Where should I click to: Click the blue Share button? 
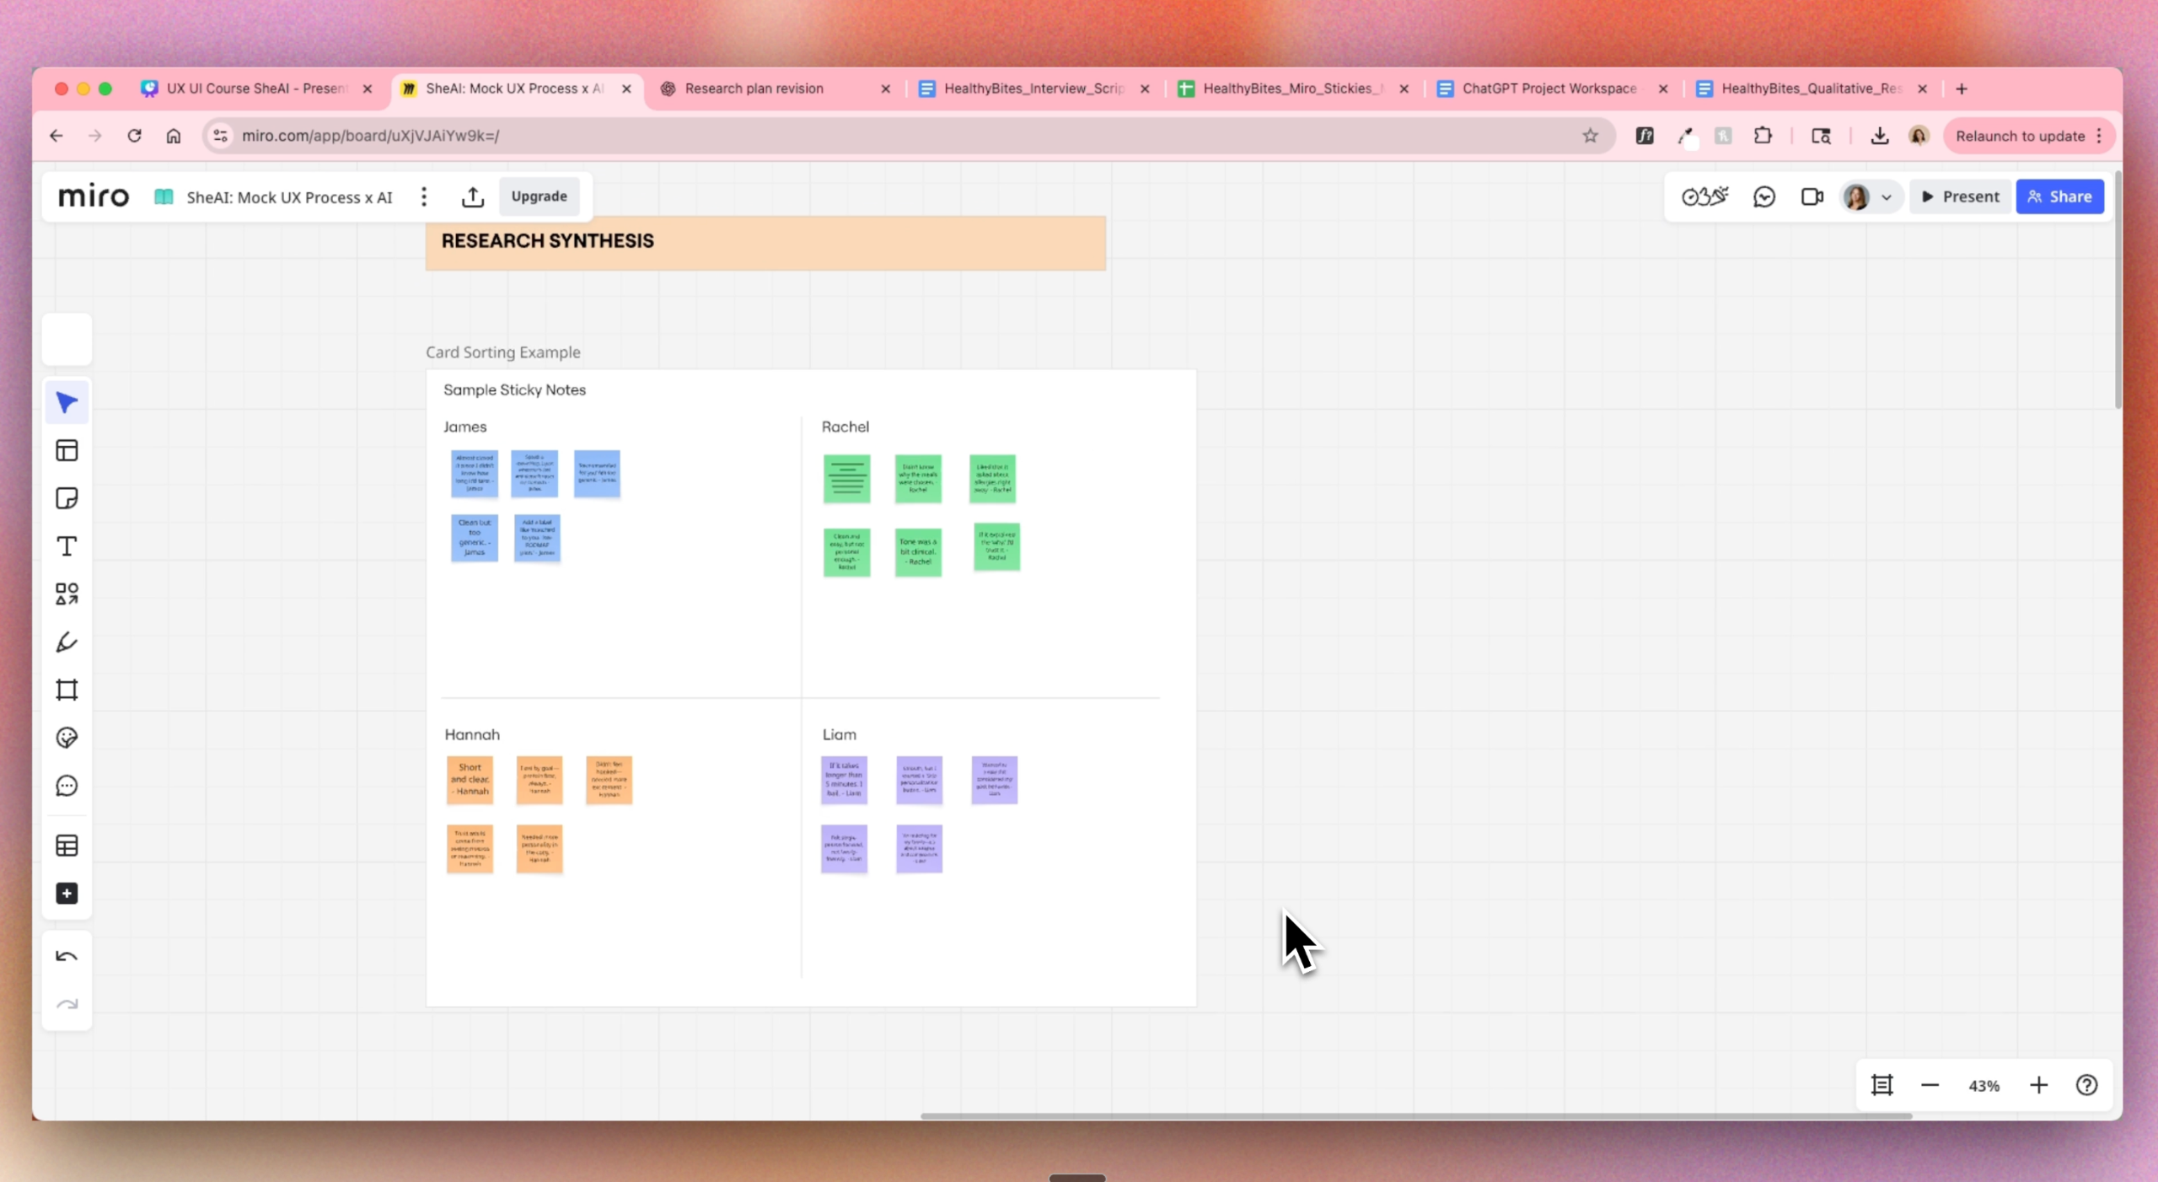(2059, 196)
